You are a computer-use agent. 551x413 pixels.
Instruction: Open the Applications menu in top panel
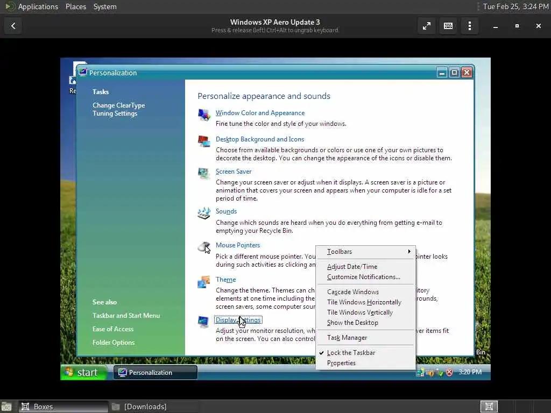coord(38,6)
